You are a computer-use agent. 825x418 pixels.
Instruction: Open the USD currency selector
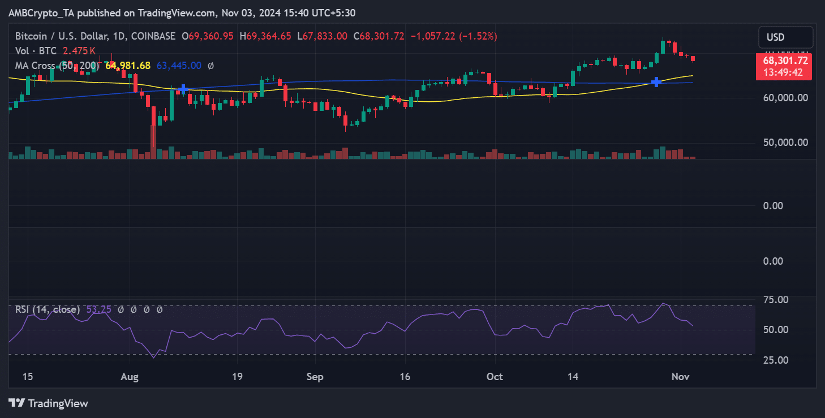[785, 37]
